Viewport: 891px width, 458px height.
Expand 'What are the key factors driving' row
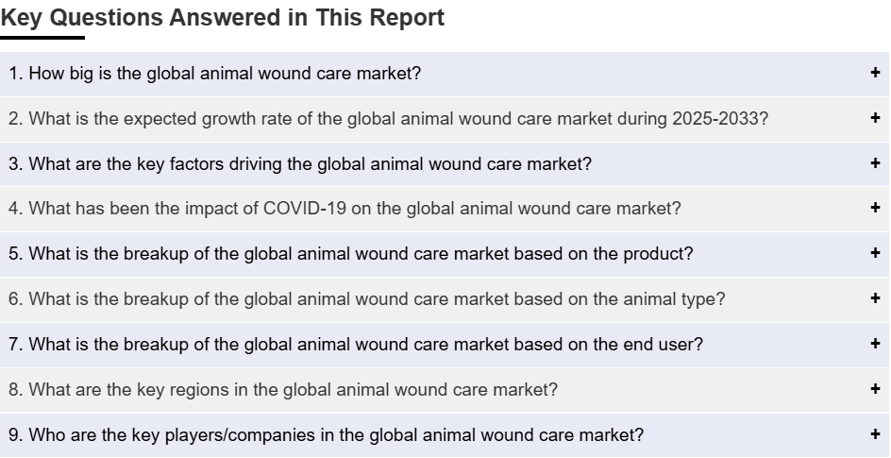pos(445,164)
